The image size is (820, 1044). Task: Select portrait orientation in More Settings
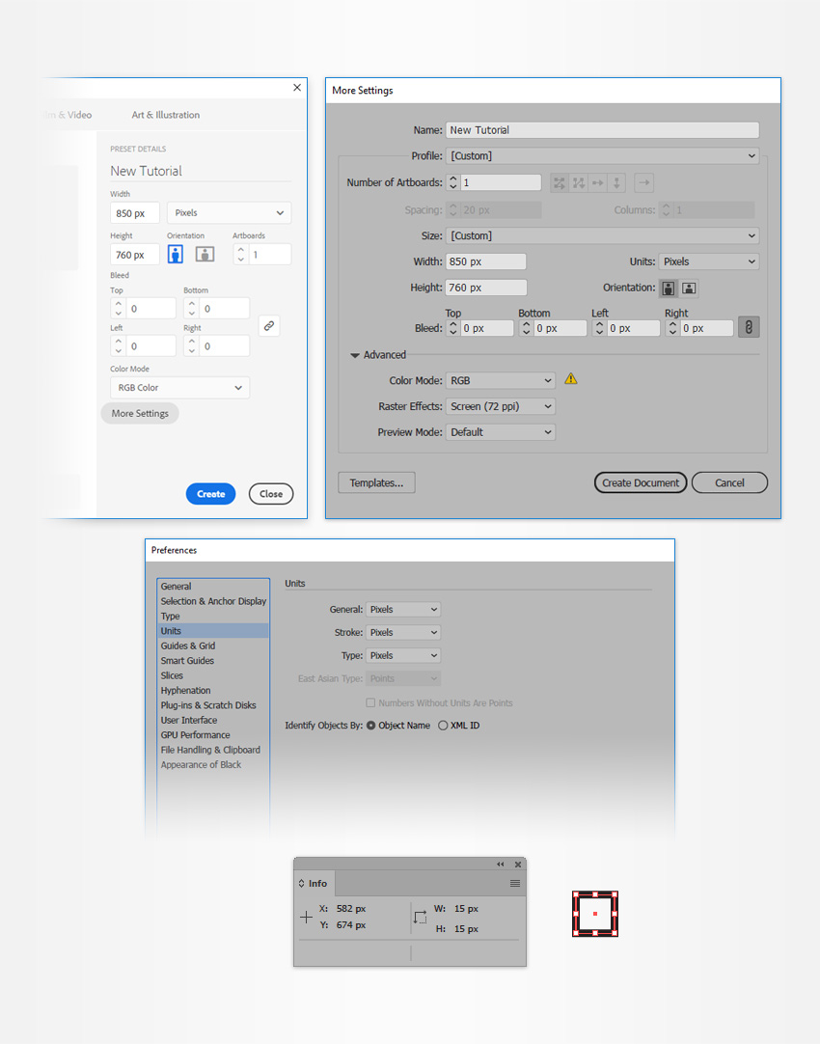pos(668,288)
